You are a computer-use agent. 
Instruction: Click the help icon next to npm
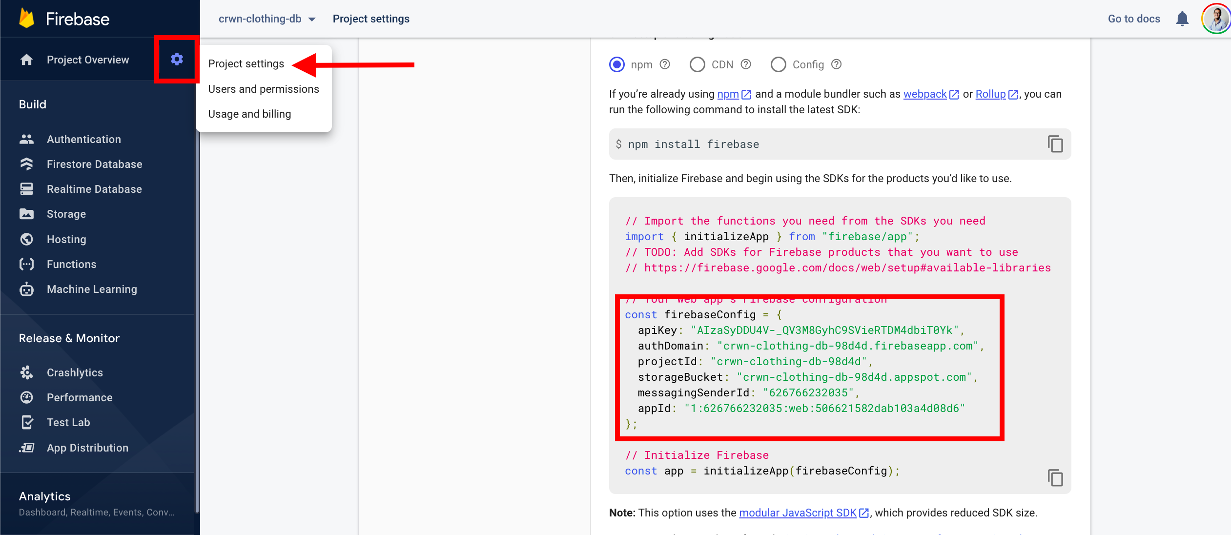665,64
